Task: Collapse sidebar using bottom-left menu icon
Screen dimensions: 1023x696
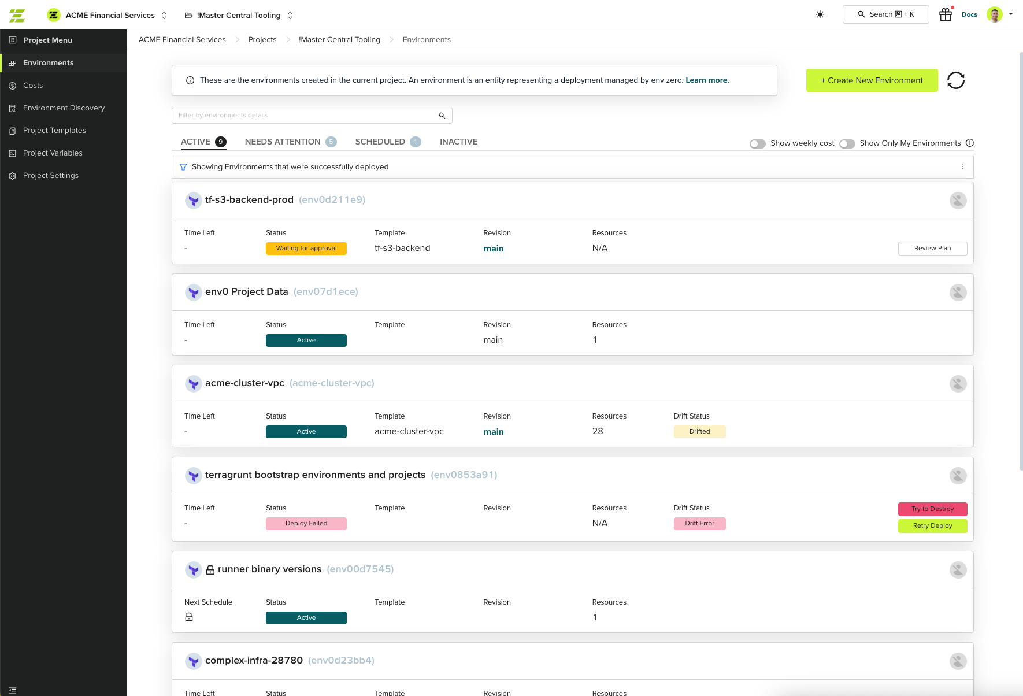Action: click(x=13, y=690)
